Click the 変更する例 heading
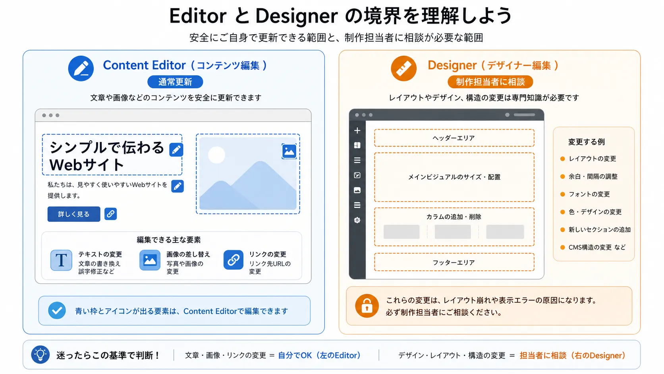664x374 pixels. (586, 142)
